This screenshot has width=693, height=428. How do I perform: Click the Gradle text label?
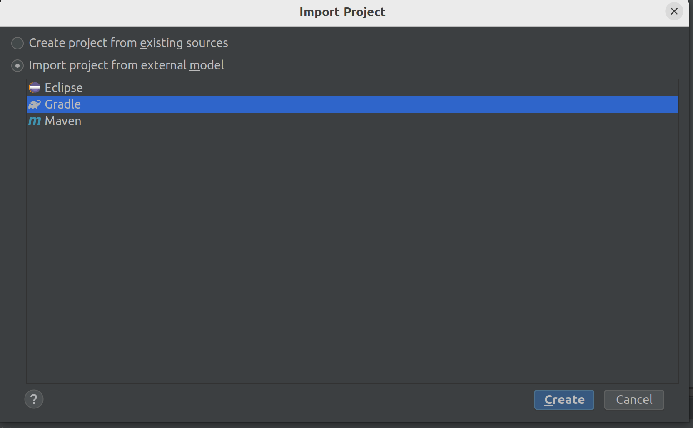(62, 104)
